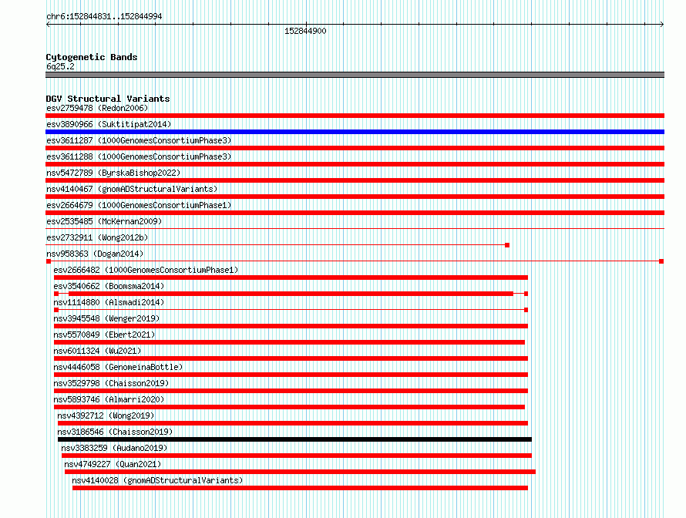Click the red bar for nsv6011324 Wu2021
Viewport: 686px width, 518px height.
pyautogui.click(x=291, y=358)
